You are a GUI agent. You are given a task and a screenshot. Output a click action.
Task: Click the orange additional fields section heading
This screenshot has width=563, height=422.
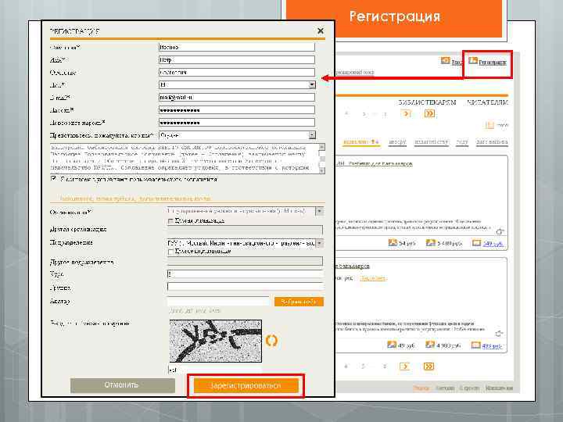click(x=136, y=198)
